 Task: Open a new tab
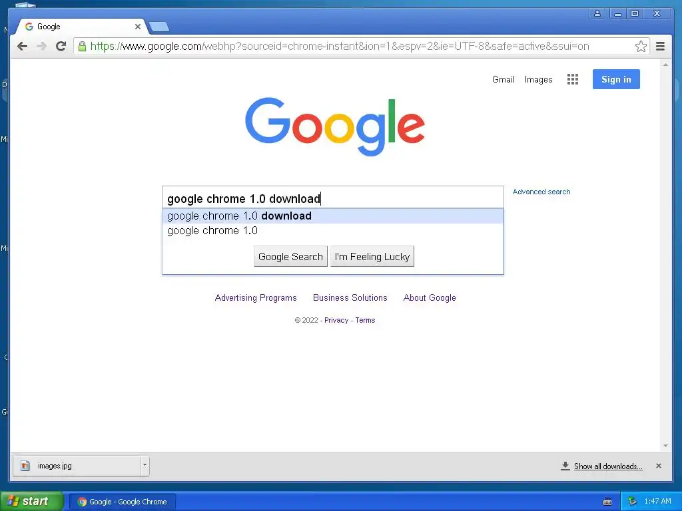(159, 27)
